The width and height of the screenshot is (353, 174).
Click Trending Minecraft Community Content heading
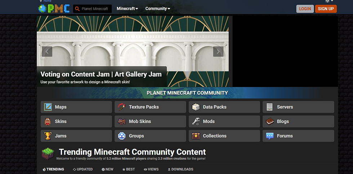(x=133, y=152)
